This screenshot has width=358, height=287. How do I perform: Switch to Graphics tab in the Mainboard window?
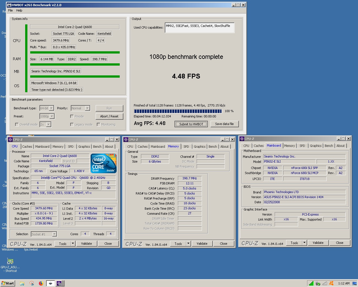[x=316, y=146]
